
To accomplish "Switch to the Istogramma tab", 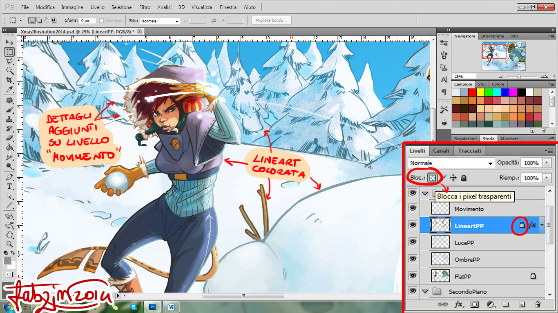I will [x=492, y=36].
